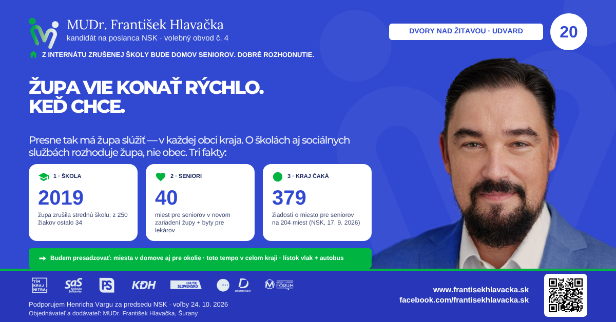Click the green house icon
The height and width of the screenshot is (322, 616).
tap(33, 54)
